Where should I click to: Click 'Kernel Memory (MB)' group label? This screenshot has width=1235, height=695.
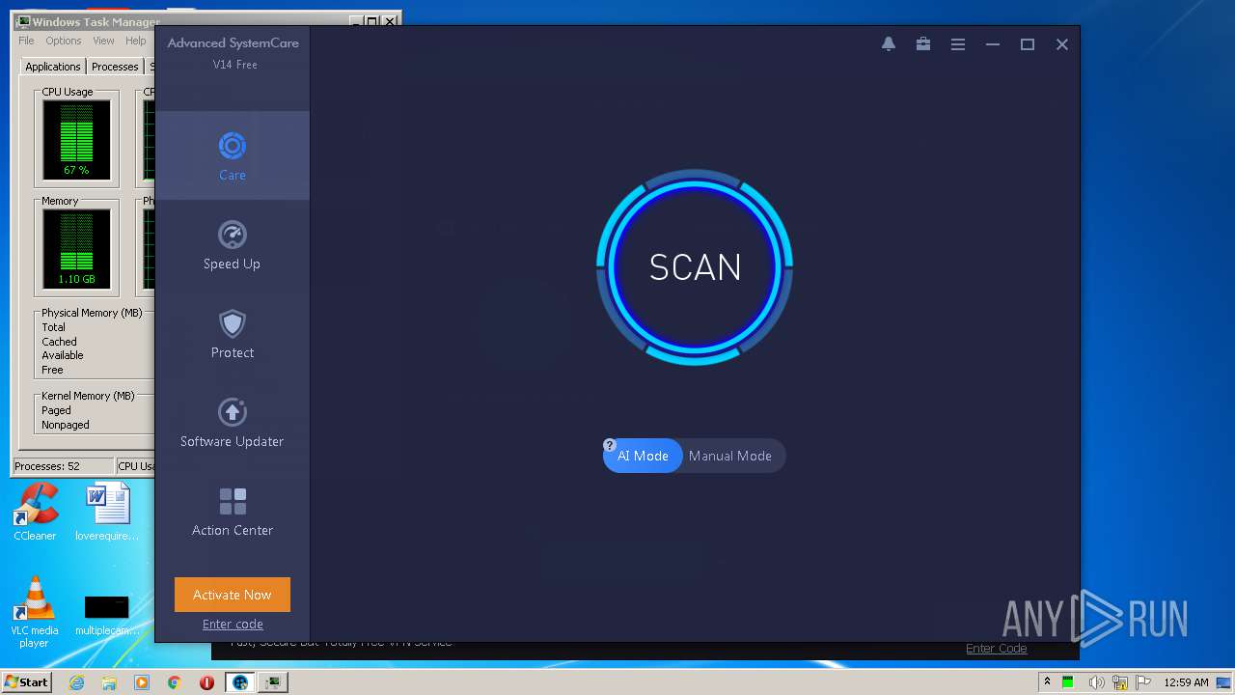tap(88, 396)
